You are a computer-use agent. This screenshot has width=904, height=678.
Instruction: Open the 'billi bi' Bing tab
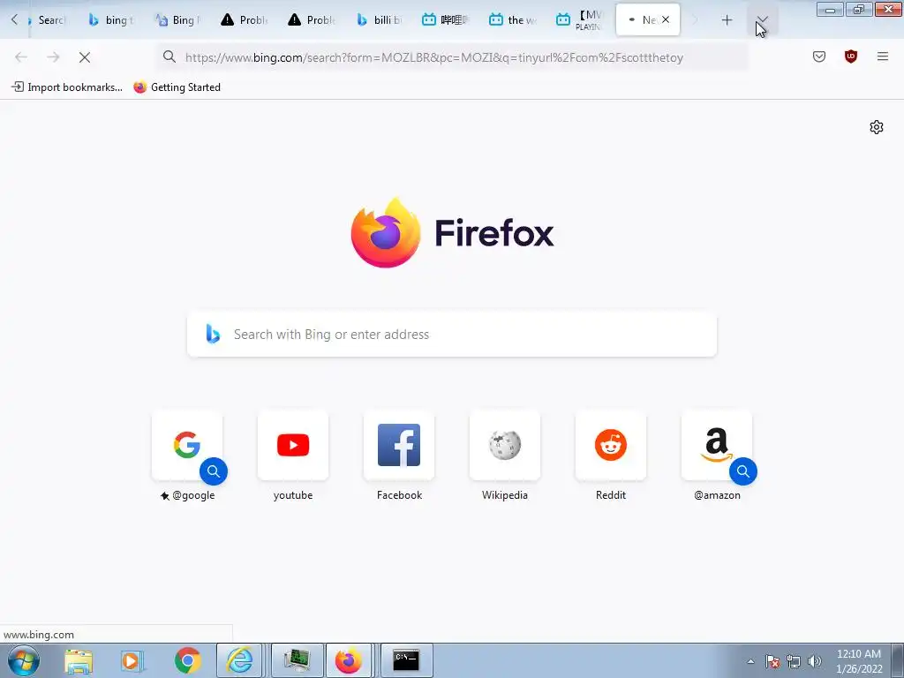point(379,19)
